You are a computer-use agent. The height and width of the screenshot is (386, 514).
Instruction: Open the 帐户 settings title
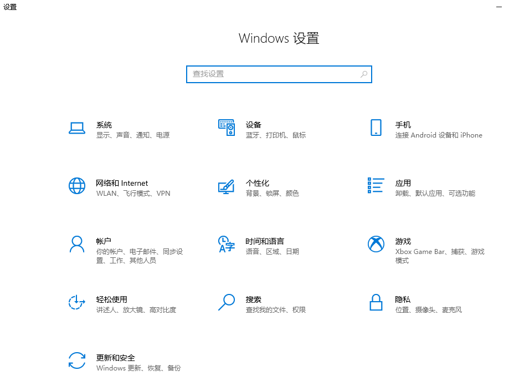[104, 241]
